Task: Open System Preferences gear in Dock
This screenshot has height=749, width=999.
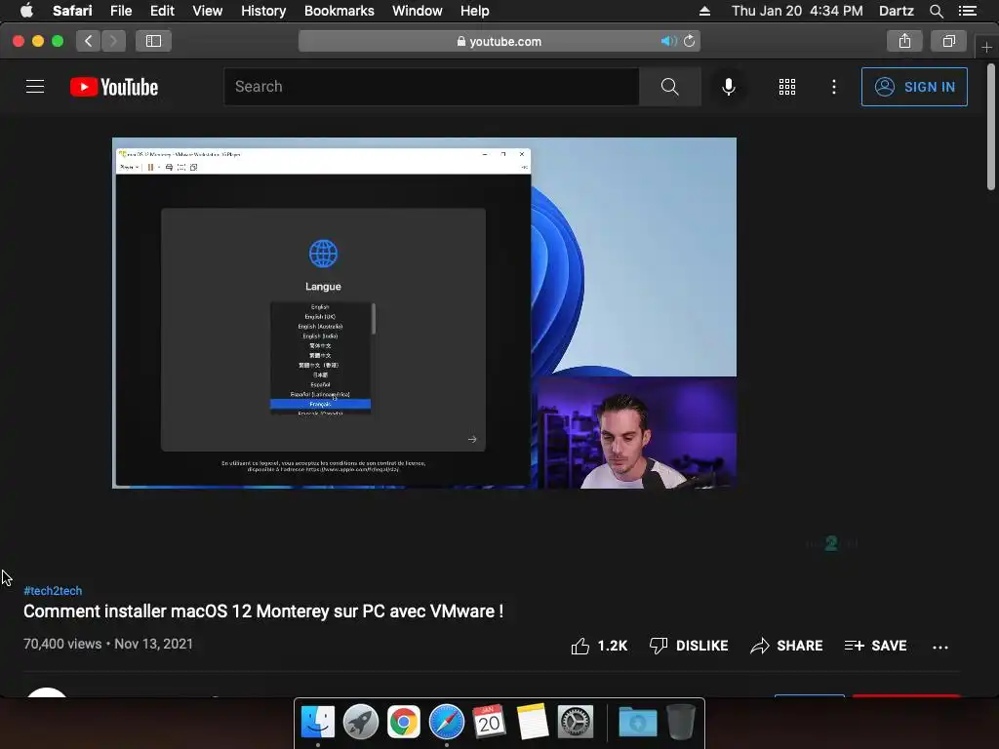Action: [x=576, y=723]
